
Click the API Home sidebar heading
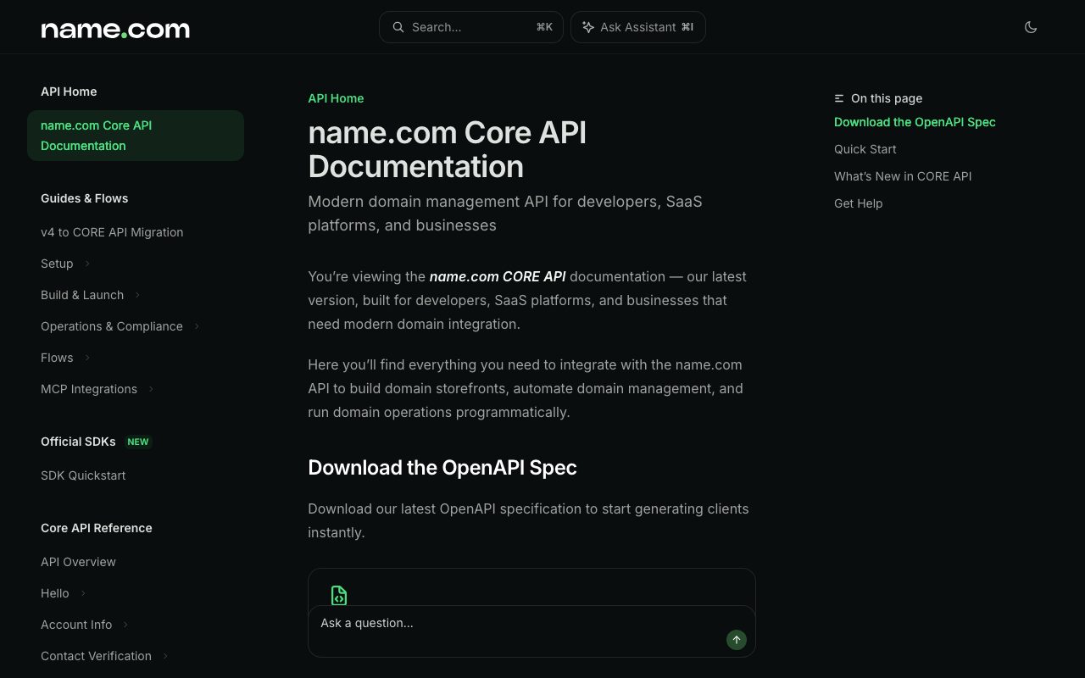coord(69,92)
